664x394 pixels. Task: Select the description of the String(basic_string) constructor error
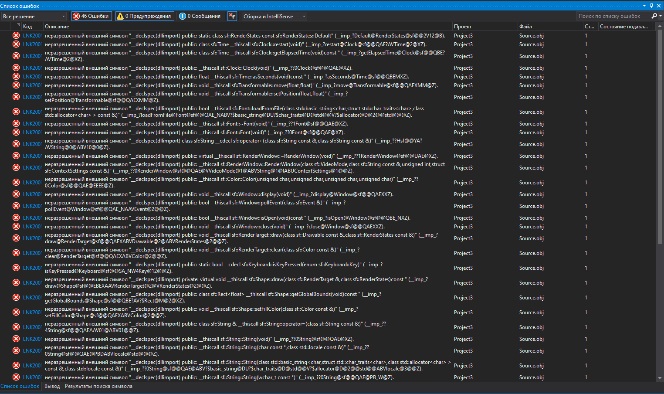[x=248, y=366]
